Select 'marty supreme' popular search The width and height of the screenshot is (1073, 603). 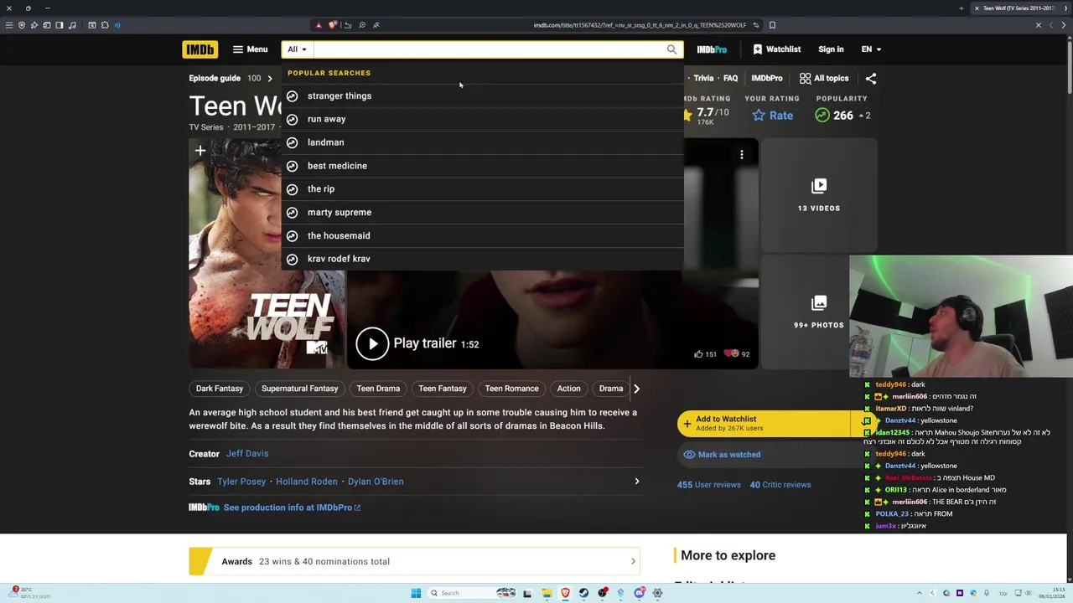pyautogui.click(x=482, y=213)
